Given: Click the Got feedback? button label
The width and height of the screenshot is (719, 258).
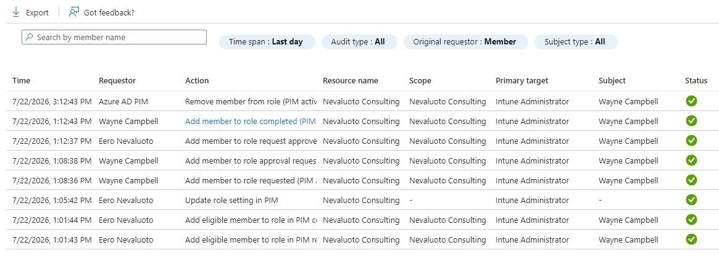Looking at the screenshot, I should 109,13.
